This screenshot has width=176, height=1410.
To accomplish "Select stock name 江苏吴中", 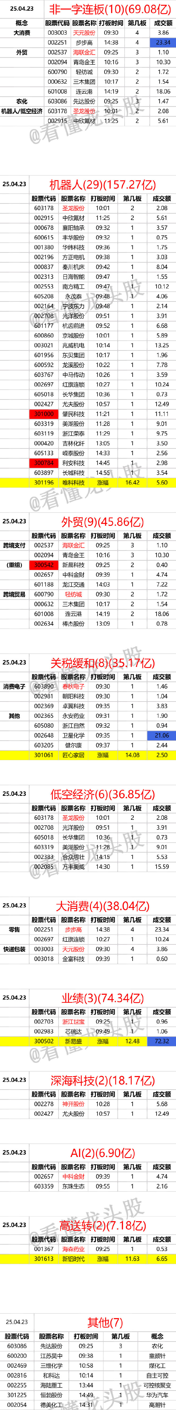I will pyautogui.click(x=52, y=1356).
